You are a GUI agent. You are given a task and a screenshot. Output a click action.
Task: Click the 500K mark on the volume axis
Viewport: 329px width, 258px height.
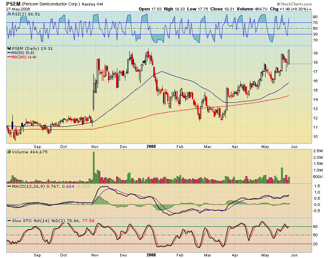318,177
